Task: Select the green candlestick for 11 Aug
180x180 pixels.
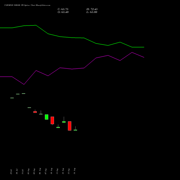Action: [x=58, y=127]
